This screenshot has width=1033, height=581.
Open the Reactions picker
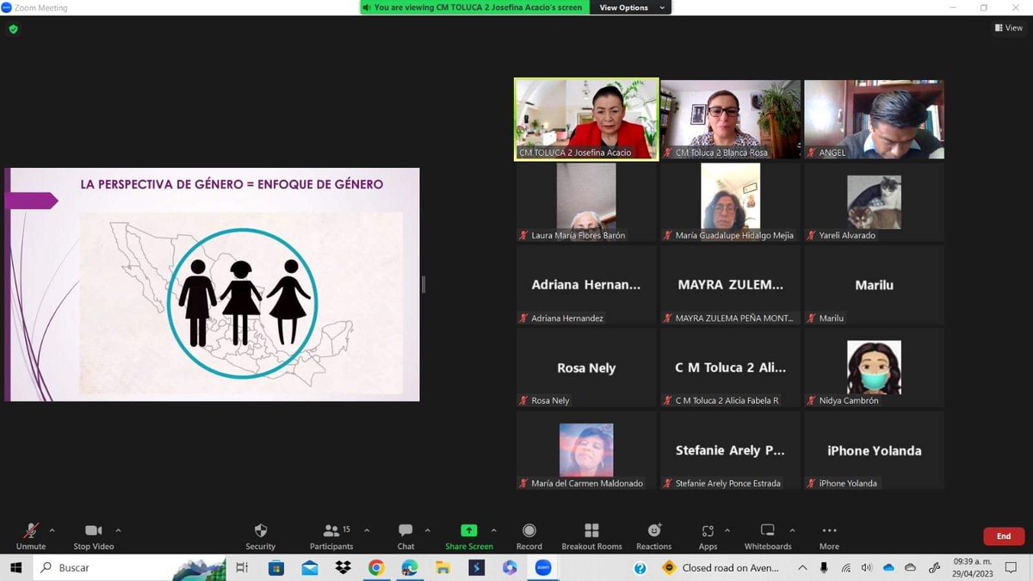coord(654,536)
